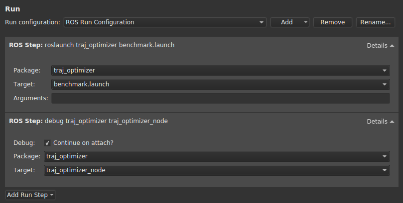Open the roslaunch Package combo box

(221, 70)
